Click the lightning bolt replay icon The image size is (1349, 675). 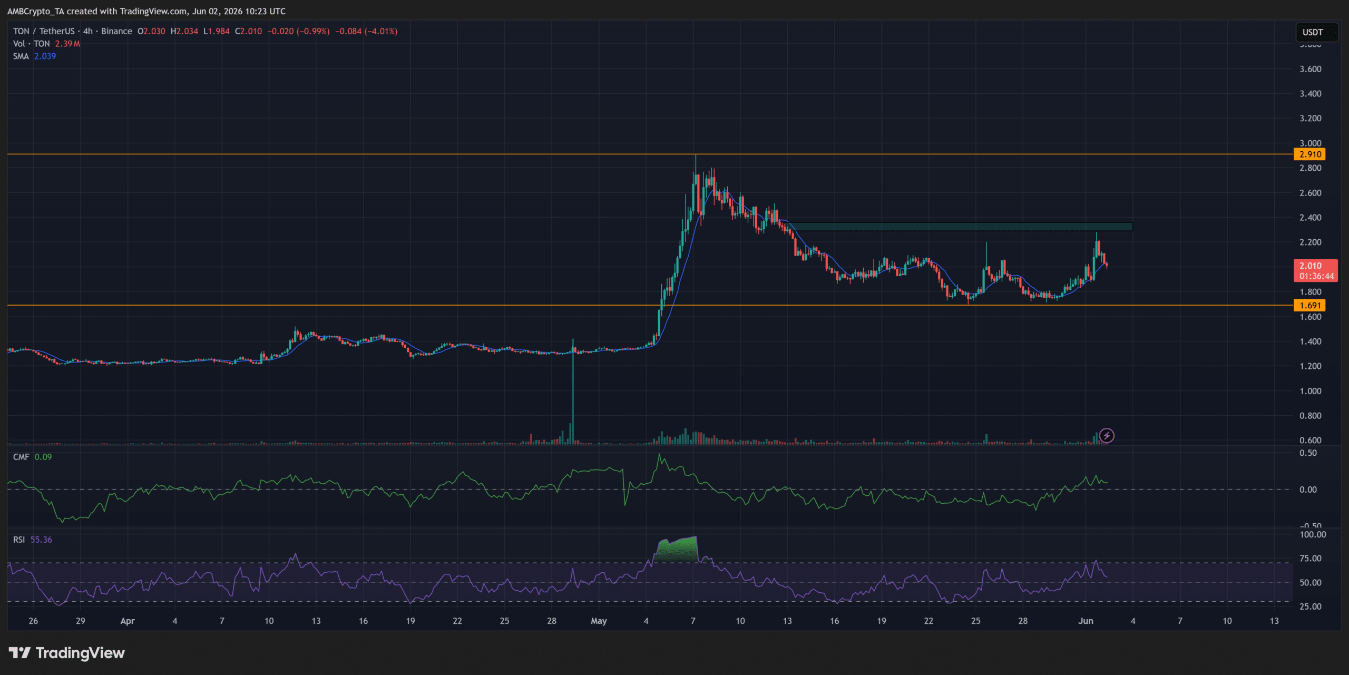tap(1107, 436)
